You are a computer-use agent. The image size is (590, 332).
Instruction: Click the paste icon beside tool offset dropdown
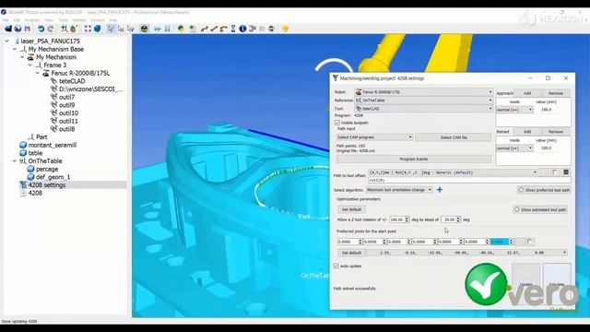tap(555, 172)
